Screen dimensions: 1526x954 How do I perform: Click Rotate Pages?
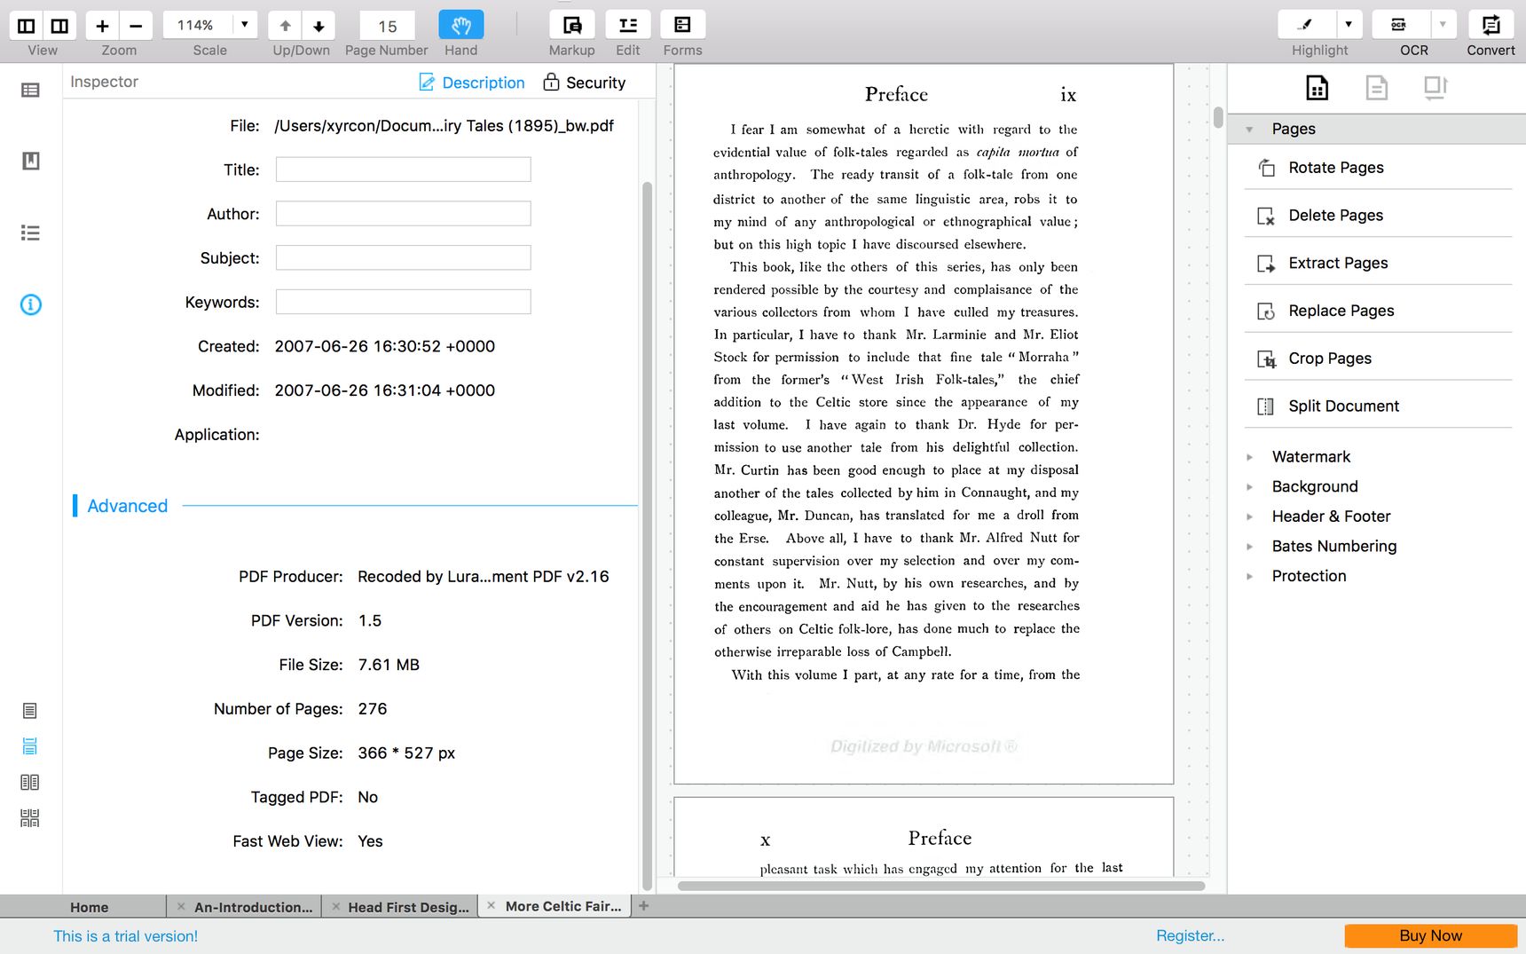coord(1378,168)
